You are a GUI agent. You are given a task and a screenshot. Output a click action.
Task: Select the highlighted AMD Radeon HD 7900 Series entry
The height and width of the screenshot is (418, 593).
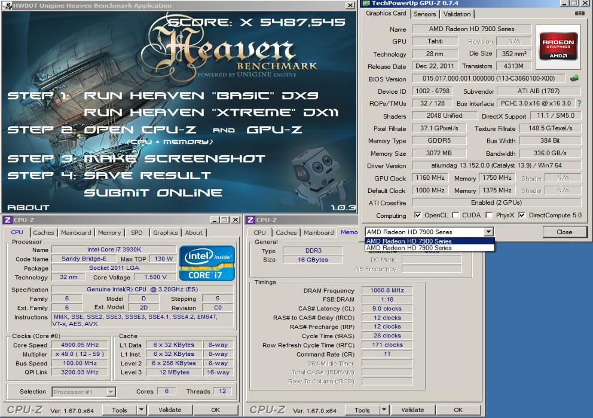coord(430,241)
